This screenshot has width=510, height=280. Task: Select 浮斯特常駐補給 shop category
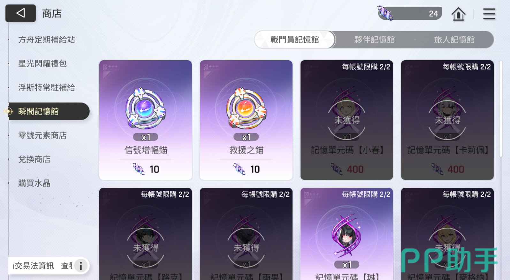click(47, 87)
